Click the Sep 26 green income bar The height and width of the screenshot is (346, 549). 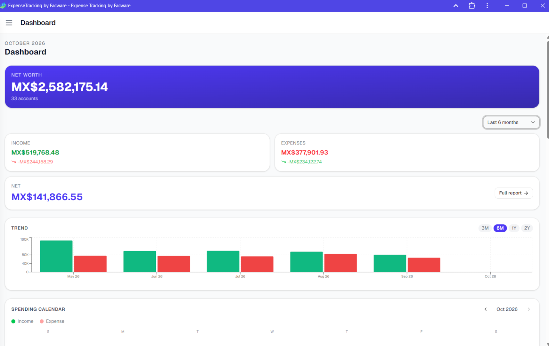(390, 263)
